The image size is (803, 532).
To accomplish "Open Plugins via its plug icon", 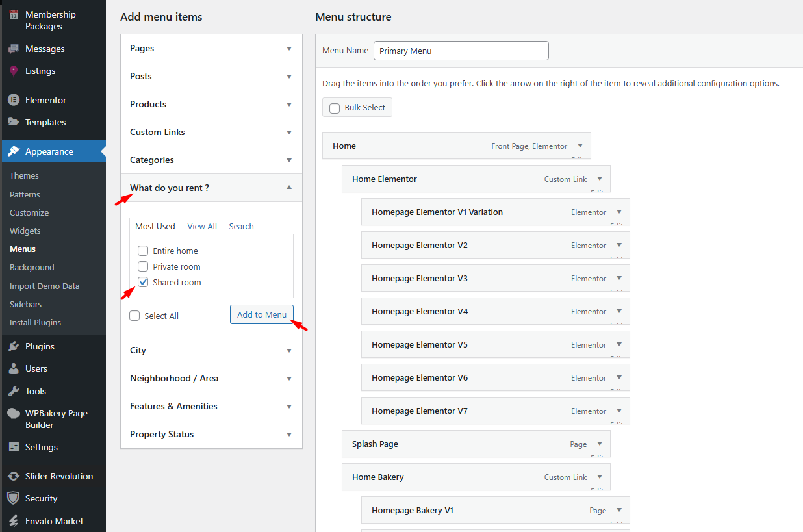I will click(14, 346).
